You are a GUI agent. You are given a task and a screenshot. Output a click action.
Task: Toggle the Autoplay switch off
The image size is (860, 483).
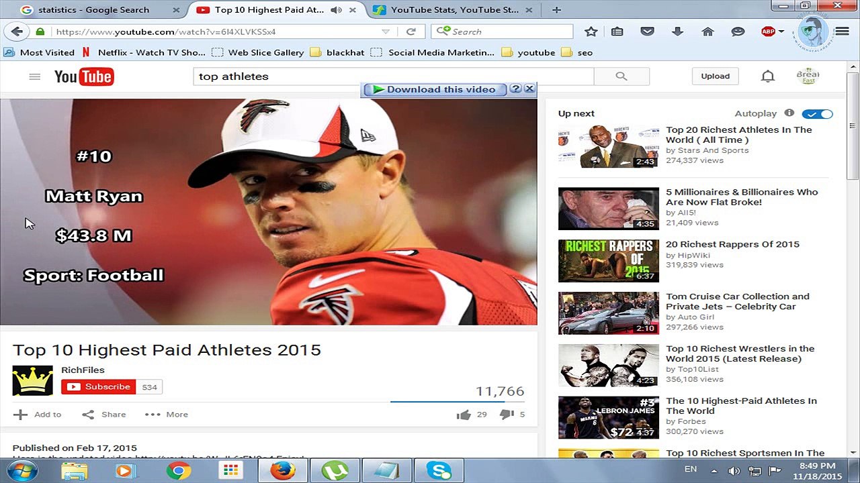point(817,114)
